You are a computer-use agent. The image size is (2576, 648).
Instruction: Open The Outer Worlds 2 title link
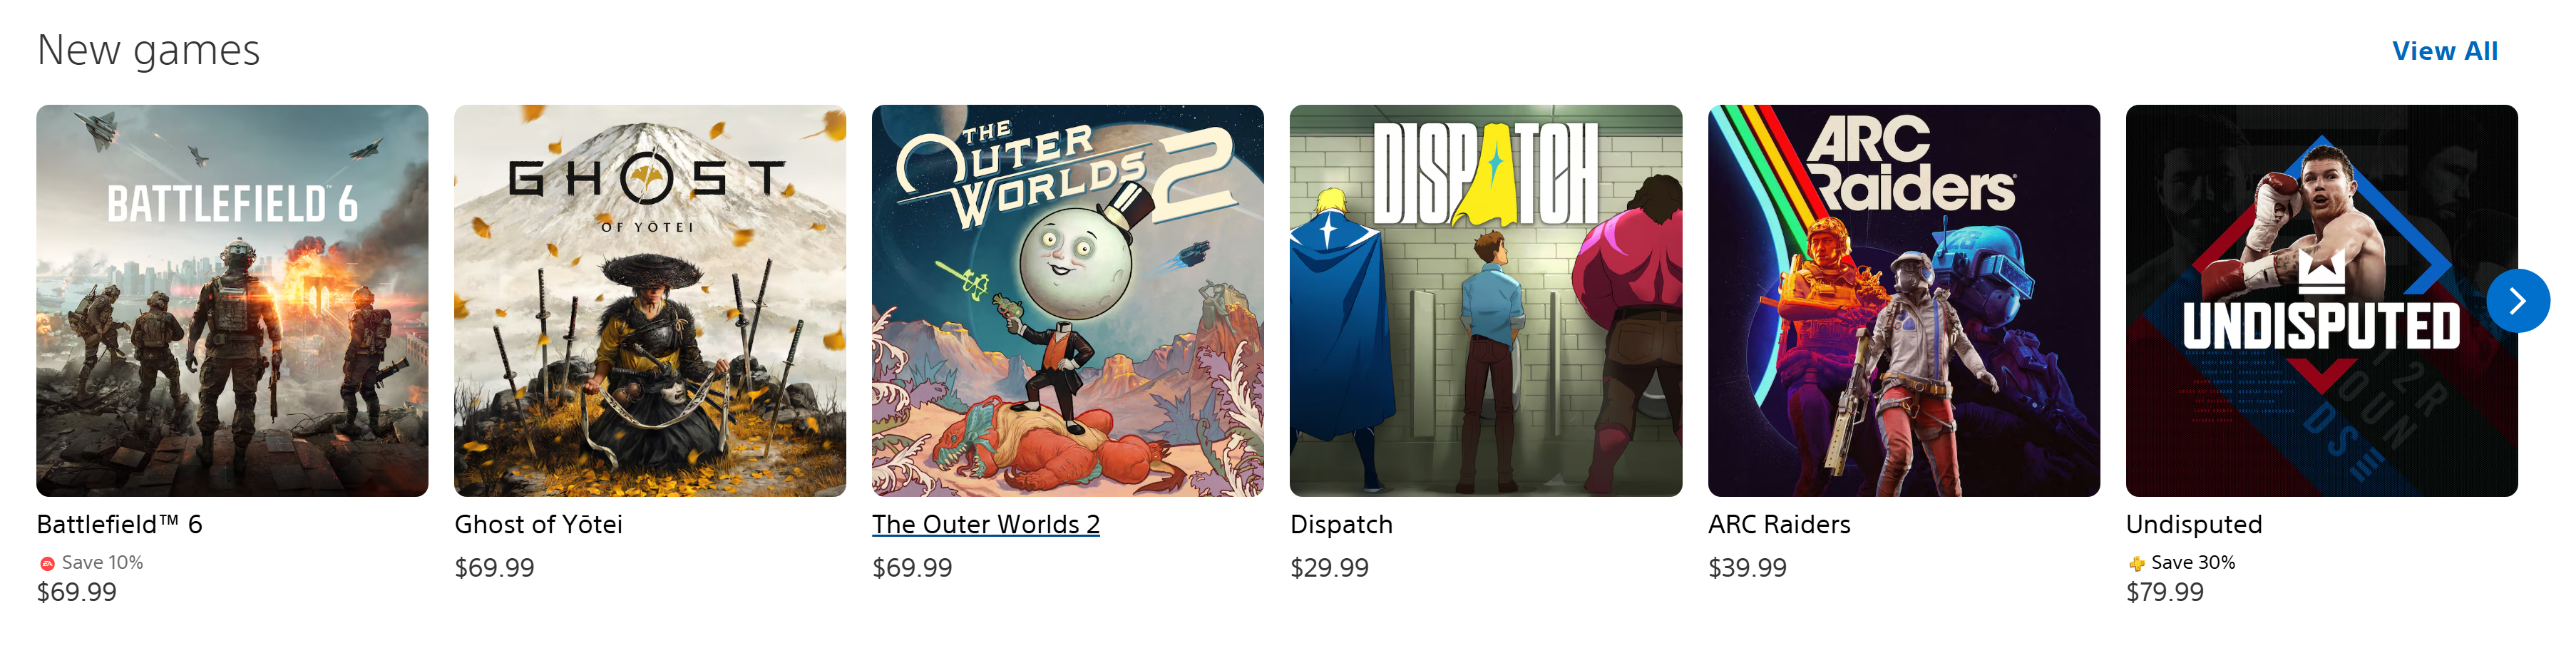pos(985,524)
